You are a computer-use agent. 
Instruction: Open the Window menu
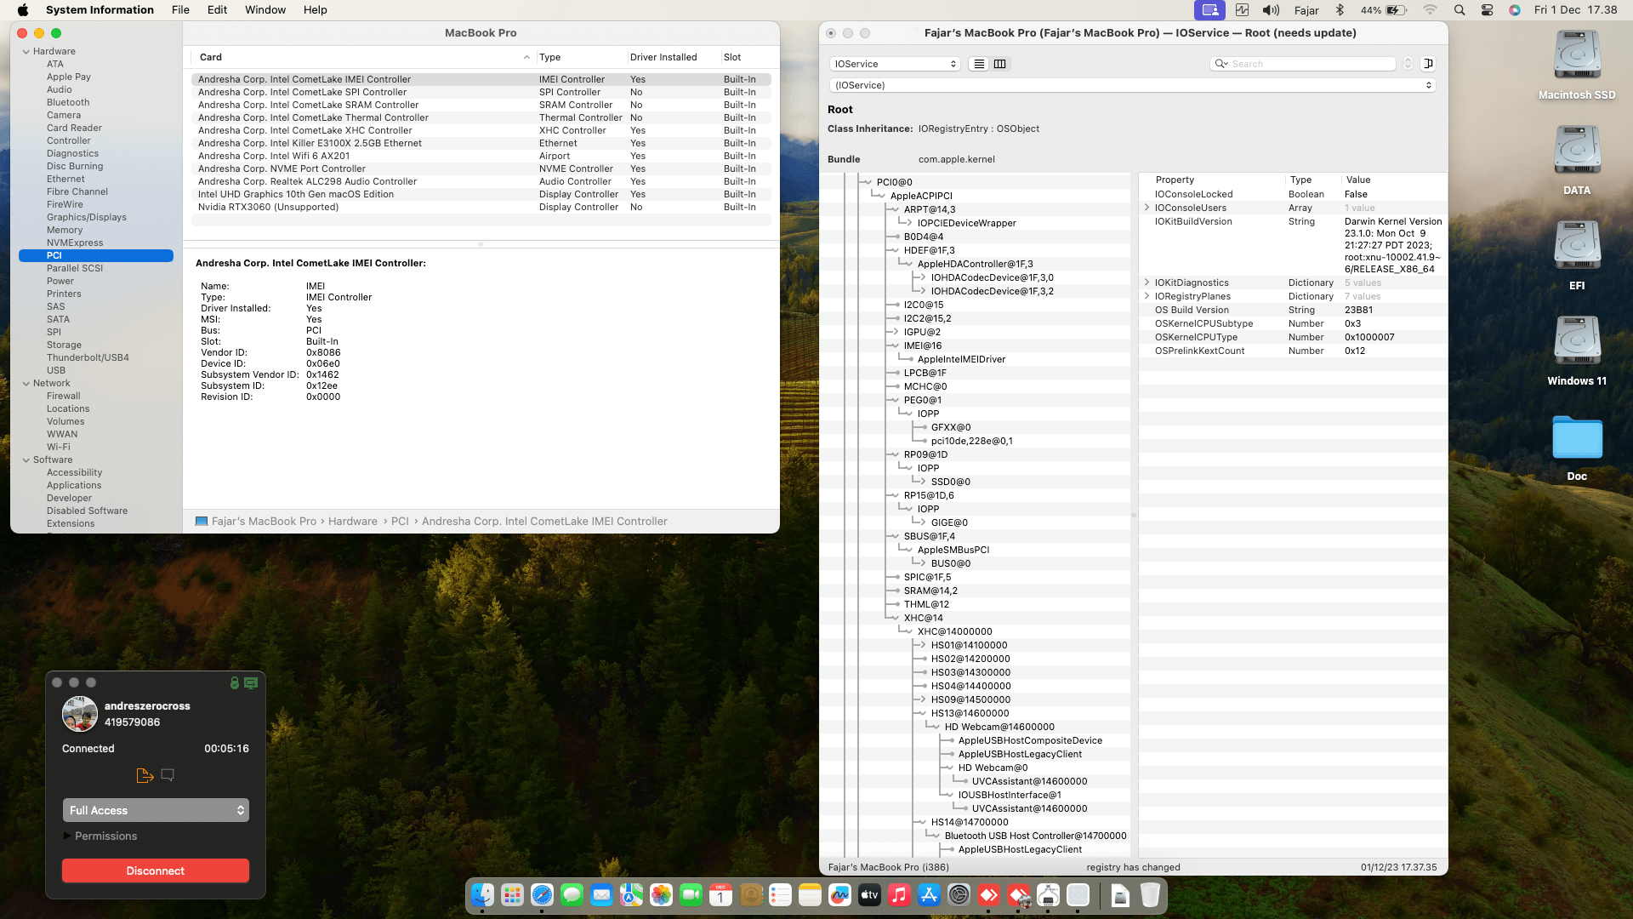265,10
